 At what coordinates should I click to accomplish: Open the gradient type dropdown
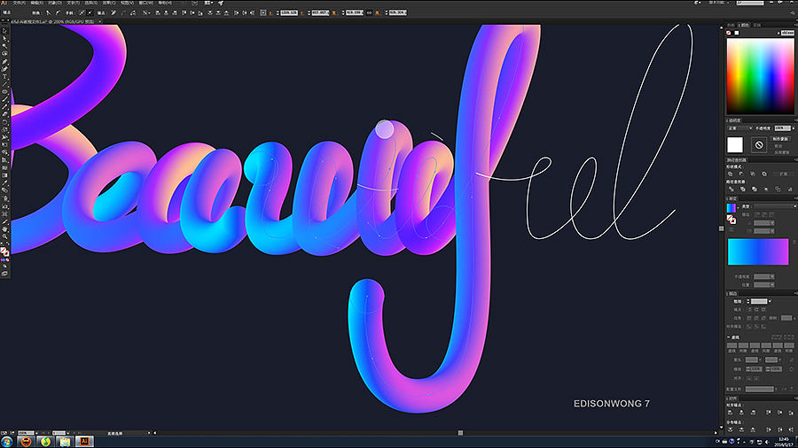(775, 206)
